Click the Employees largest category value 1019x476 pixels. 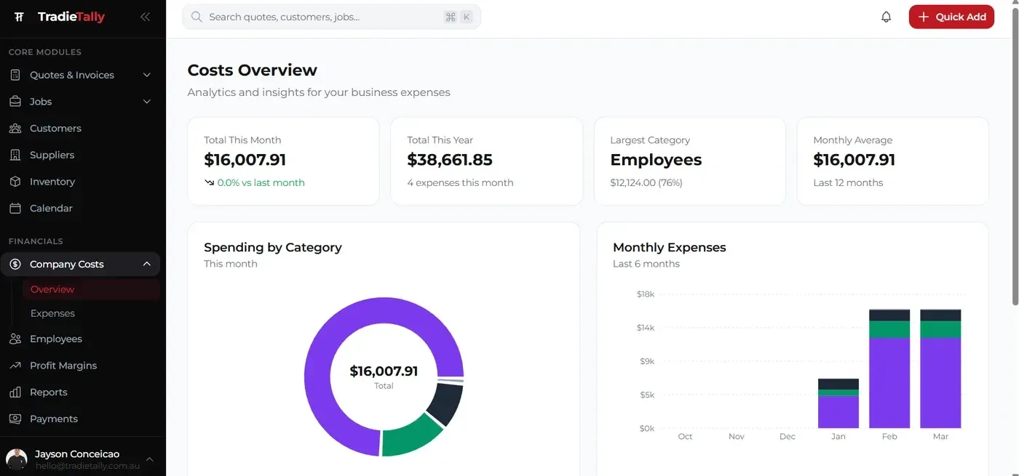(656, 160)
